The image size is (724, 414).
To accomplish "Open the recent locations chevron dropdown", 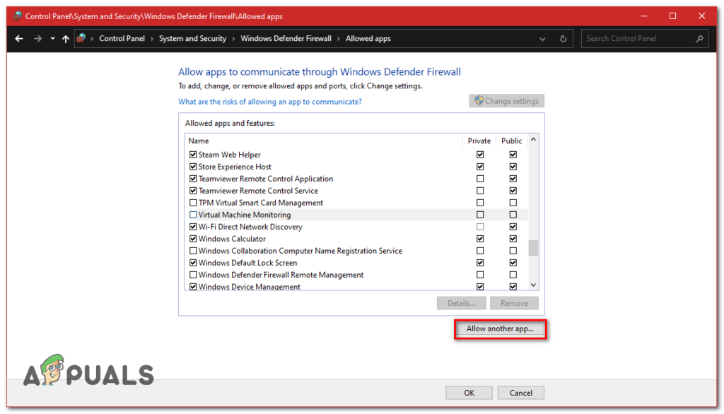I will pyautogui.click(x=52, y=38).
